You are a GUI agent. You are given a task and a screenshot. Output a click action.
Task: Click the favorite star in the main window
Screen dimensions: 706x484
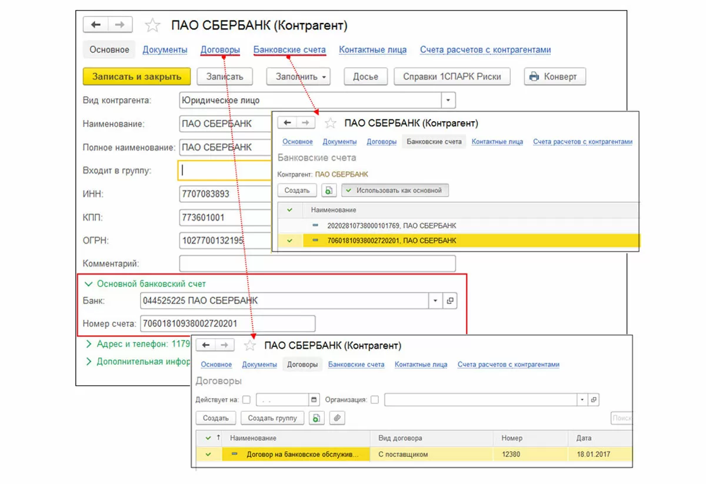coord(152,25)
